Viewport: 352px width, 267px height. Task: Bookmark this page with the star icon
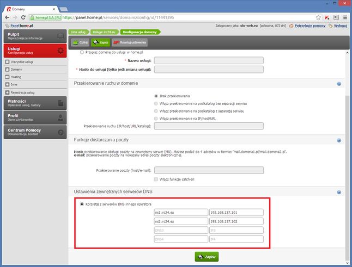click(x=318, y=17)
